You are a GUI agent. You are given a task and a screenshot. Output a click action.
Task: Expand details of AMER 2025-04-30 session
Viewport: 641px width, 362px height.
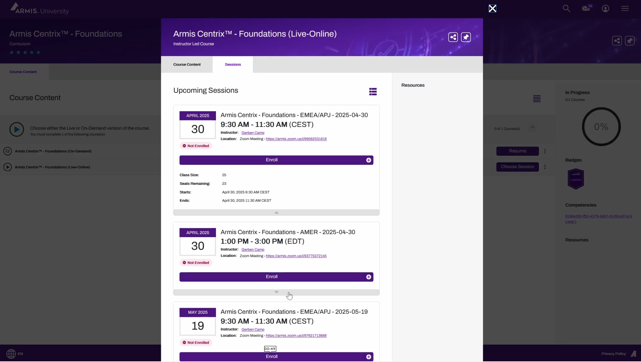pyautogui.click(x=276, y=292)
